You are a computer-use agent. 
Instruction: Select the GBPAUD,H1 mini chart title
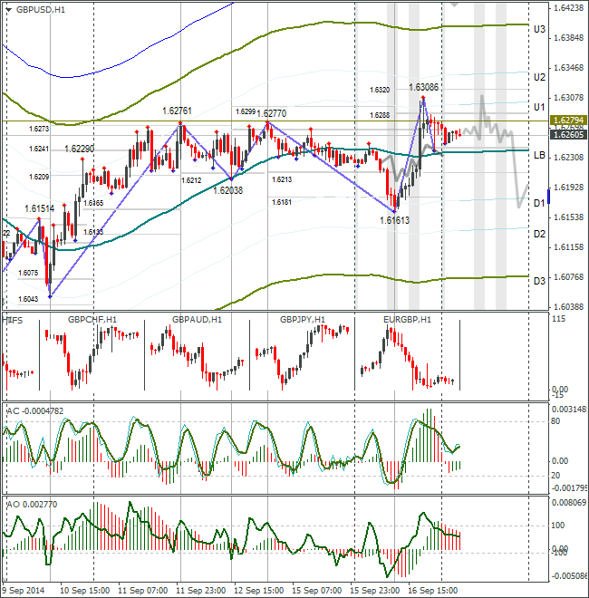pos(197,320)
